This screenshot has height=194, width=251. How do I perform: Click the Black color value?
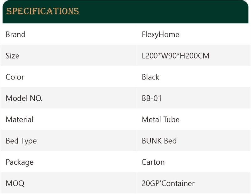(x=151, y=77)
